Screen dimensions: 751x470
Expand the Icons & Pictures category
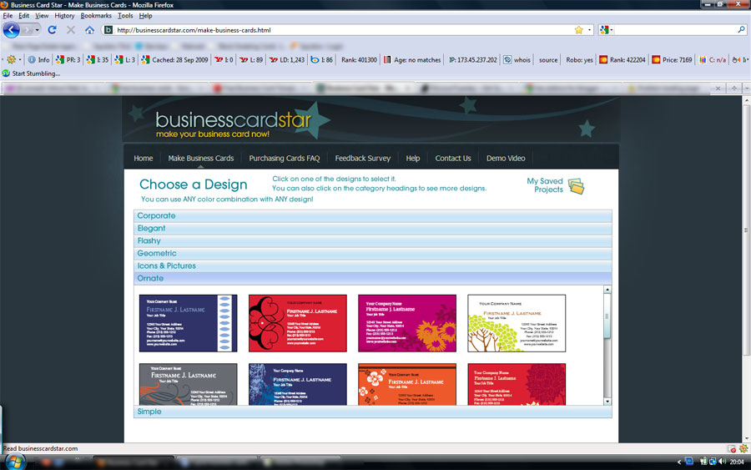pyautogui.click(x=373, y=265)
